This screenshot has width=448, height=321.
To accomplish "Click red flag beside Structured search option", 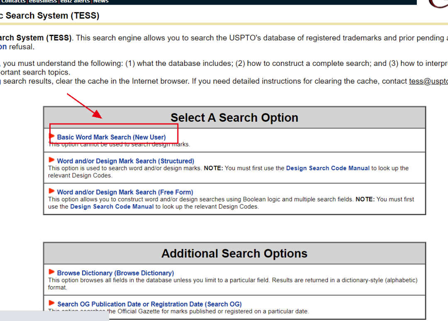I will point(51,160).
